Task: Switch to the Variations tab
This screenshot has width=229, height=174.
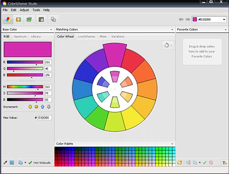Action: [118, 36]
